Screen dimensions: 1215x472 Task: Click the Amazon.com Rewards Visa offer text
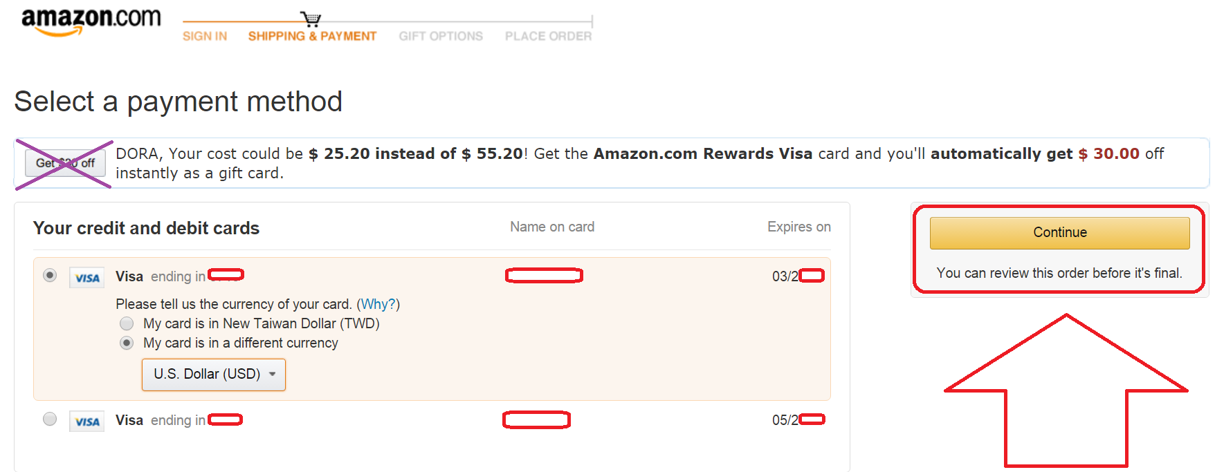[702, 153]
